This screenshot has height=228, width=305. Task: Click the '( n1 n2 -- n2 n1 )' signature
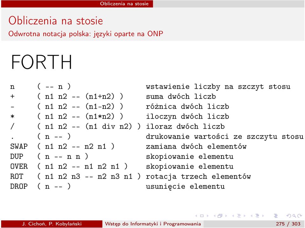click(x=76, y=146)
